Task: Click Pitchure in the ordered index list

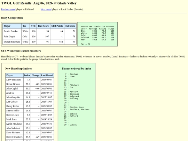Action: click(75, 85)
